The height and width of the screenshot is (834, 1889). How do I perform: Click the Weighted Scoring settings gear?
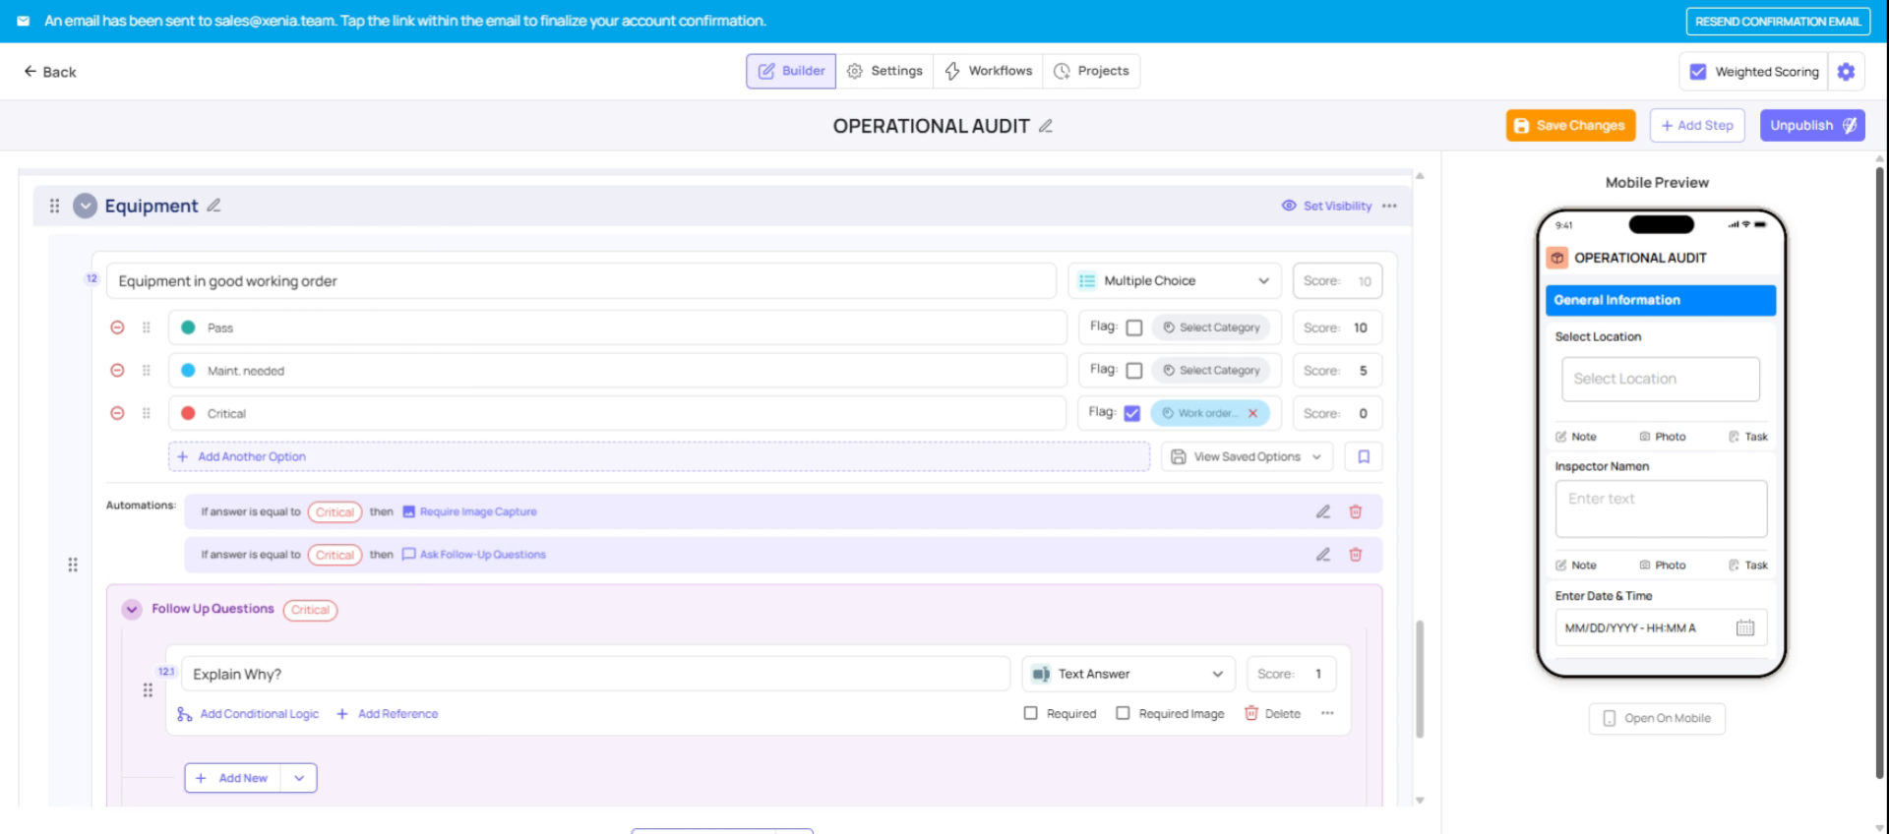pos(1846,72)
